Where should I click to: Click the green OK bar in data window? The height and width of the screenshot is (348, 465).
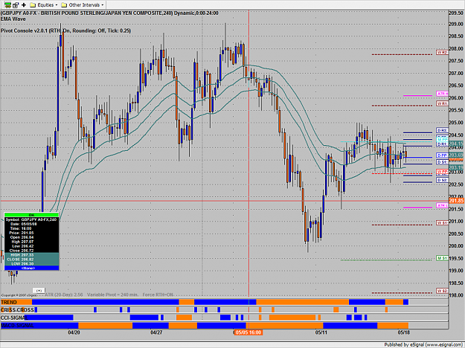click(31, 215)
